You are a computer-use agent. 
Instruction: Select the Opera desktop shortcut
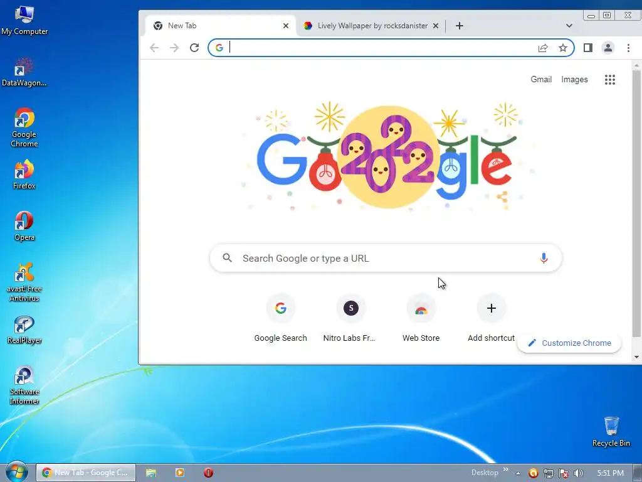pyautogui.click(x=24, y=226)
